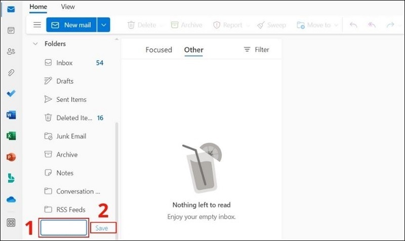This screenshot has height=241, width=405.
Task: Launch Word from the sidebar
Action: tap(11, 115)
